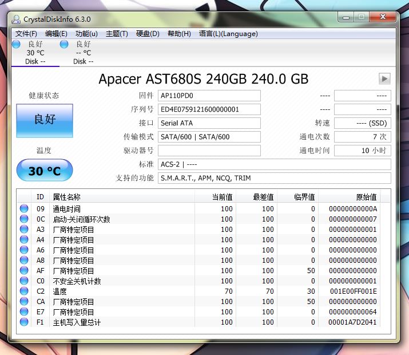Click status circle for ID E7 row

click(x=24, y=311)
